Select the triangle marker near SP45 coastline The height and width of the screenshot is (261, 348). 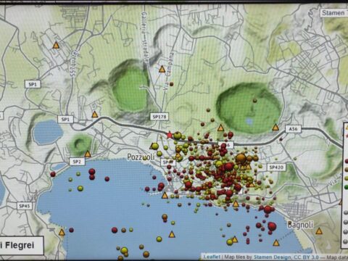[x=62, y=232]
